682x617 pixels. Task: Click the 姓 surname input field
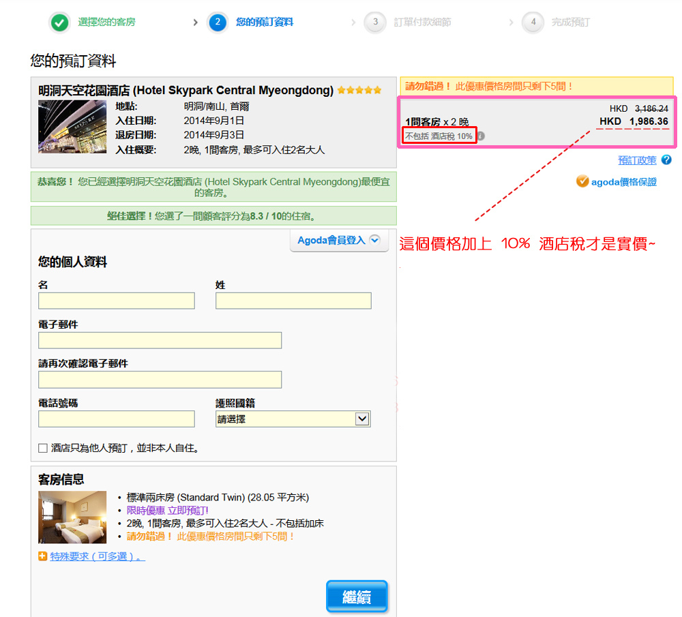pyautogui.click(x=293, y=301)
